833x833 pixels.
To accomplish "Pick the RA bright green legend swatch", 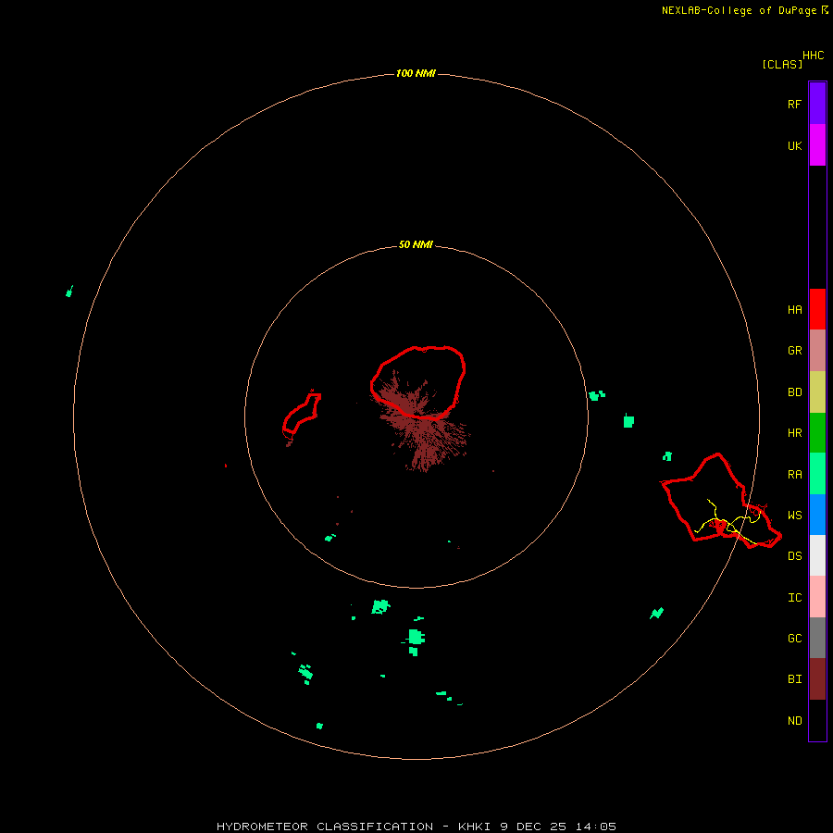I will tap(817, 474).
